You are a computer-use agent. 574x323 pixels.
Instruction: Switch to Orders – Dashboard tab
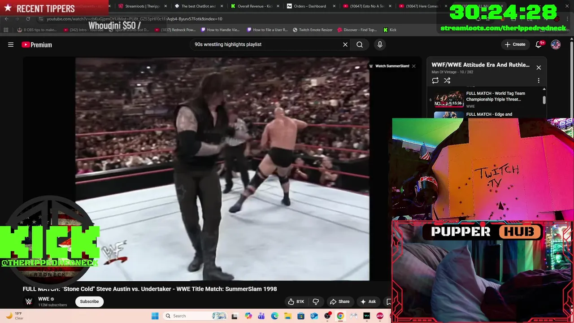pyautogui.click(x=310, y=6)
